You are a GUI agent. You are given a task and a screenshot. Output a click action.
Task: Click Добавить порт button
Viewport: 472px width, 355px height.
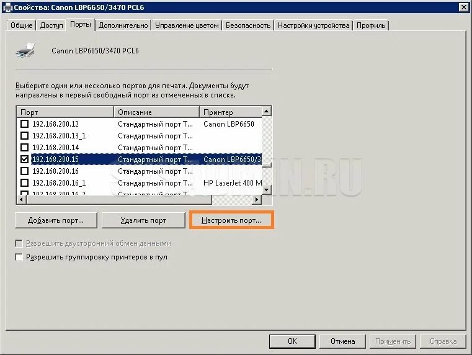56,220
